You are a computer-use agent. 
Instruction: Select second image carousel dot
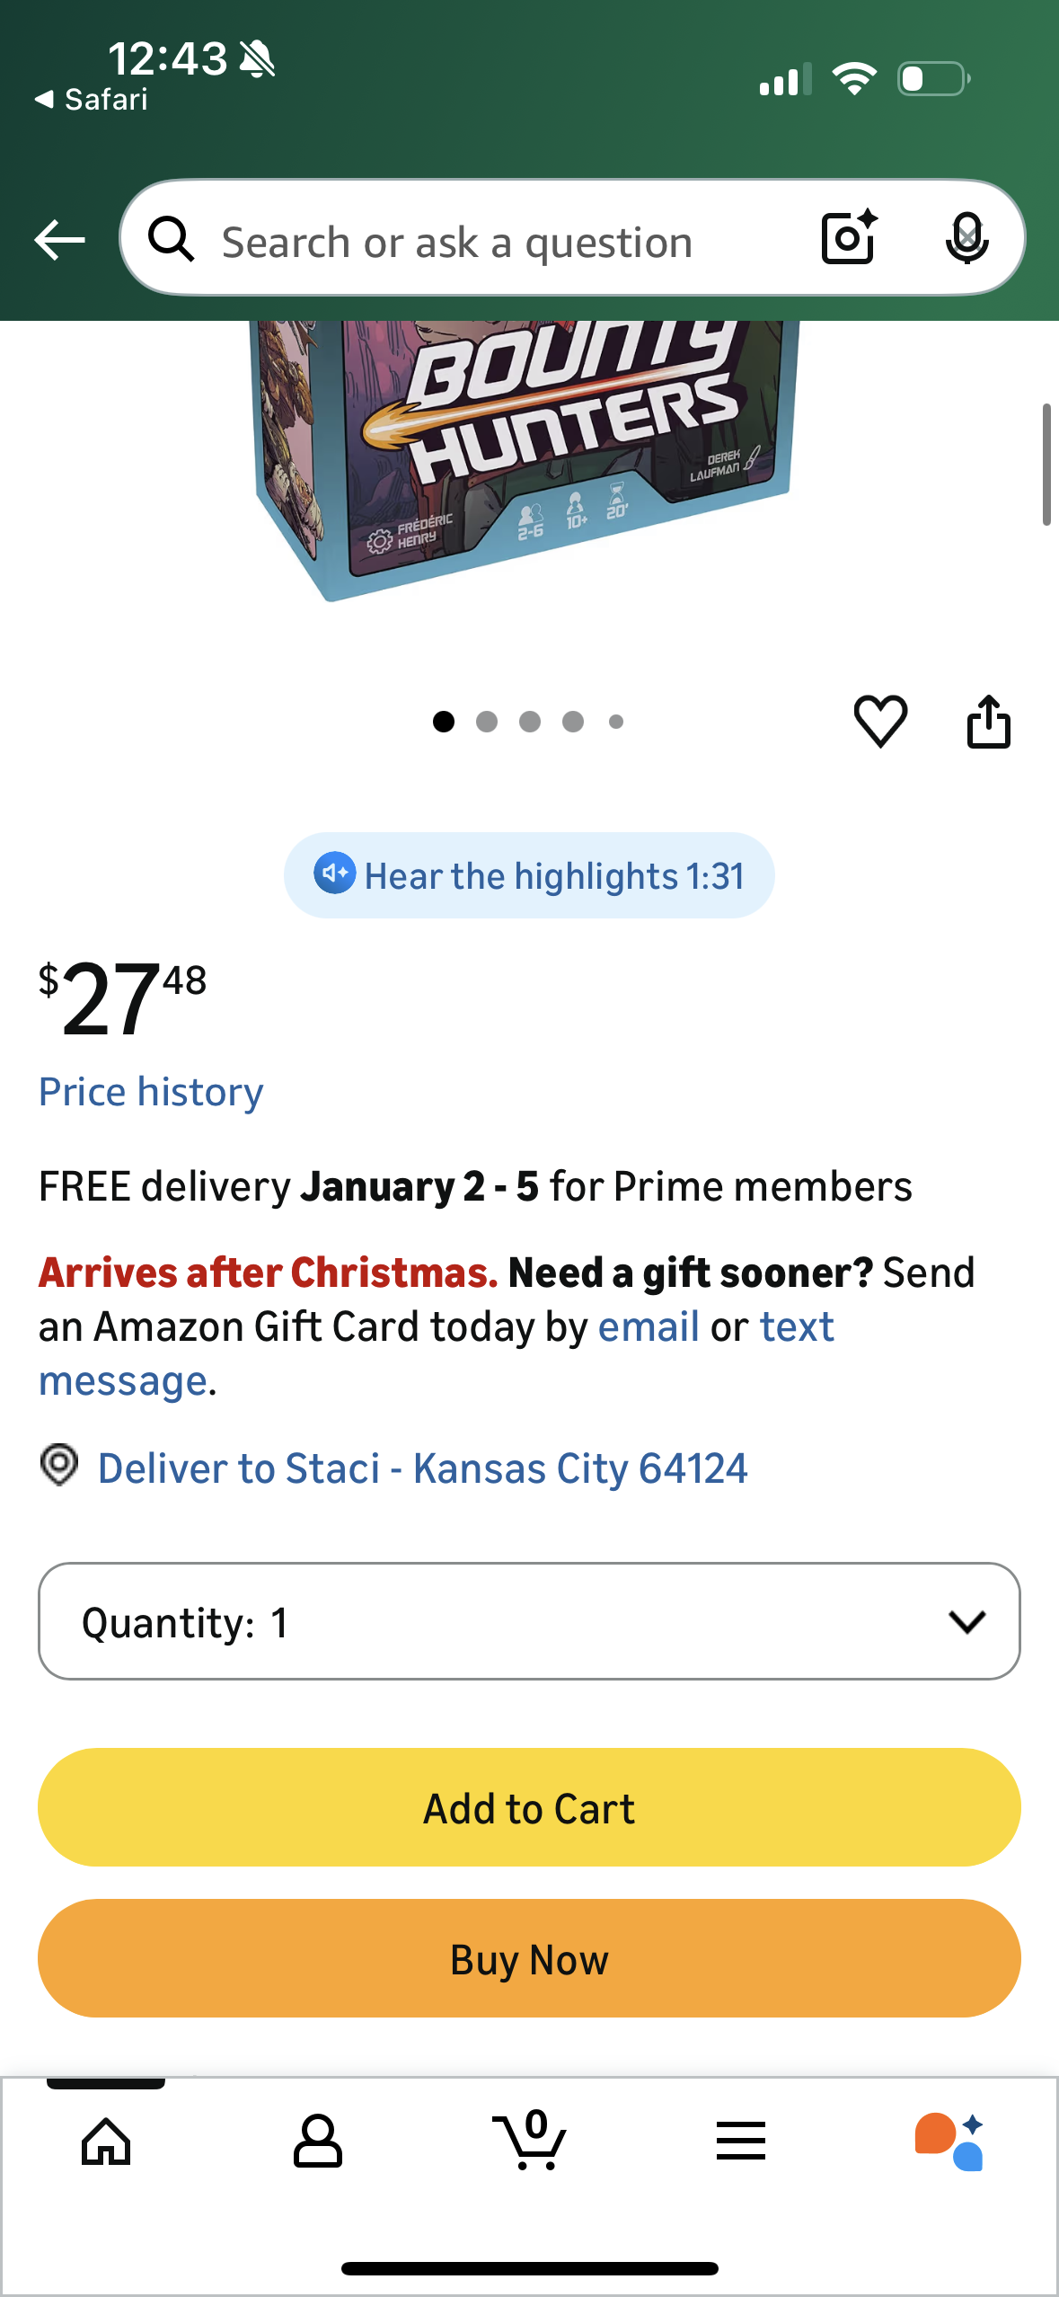click(487, 722)
